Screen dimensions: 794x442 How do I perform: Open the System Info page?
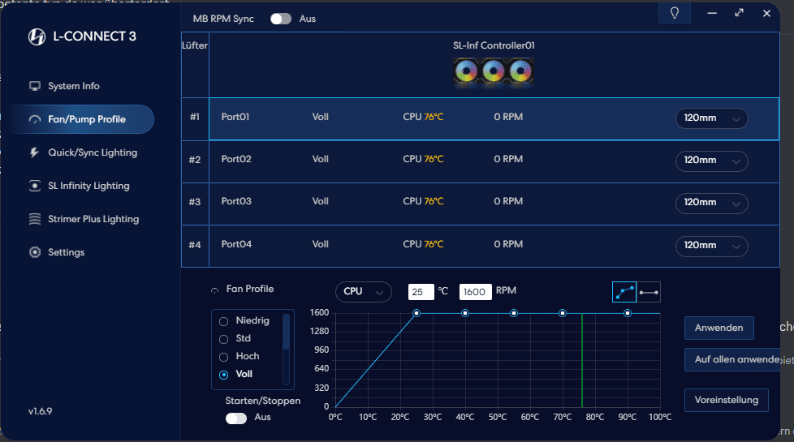(73, 86)
